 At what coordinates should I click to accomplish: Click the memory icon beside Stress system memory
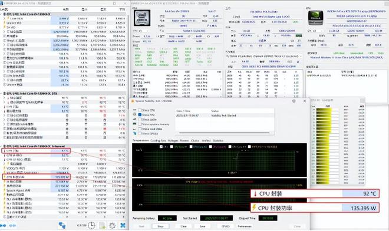click(x=135, y=124)
